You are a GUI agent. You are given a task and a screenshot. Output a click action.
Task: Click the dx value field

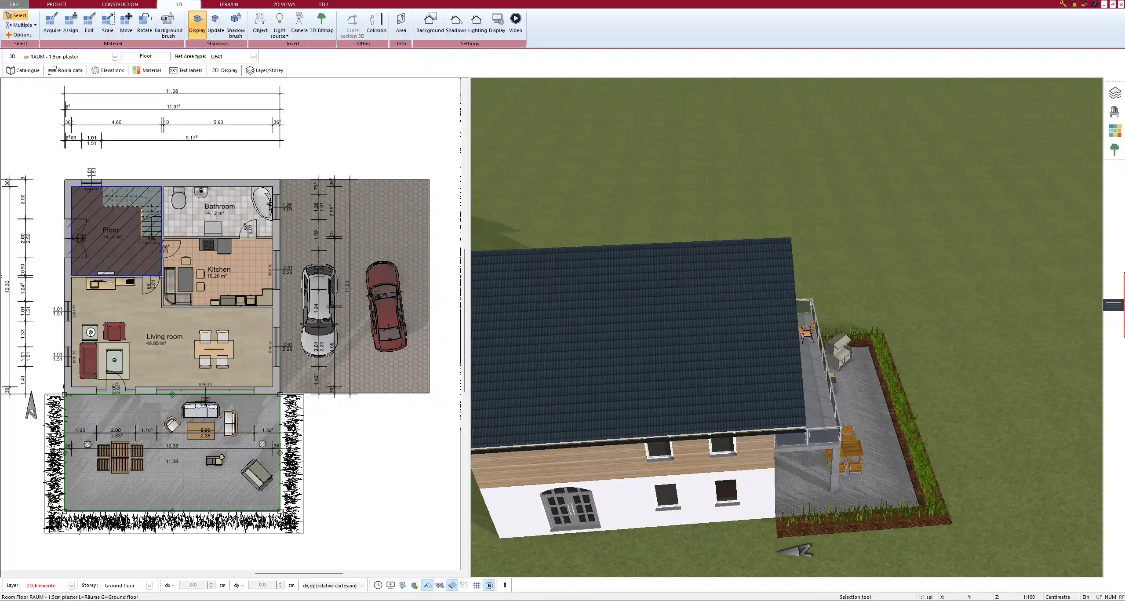pos(193,585)
